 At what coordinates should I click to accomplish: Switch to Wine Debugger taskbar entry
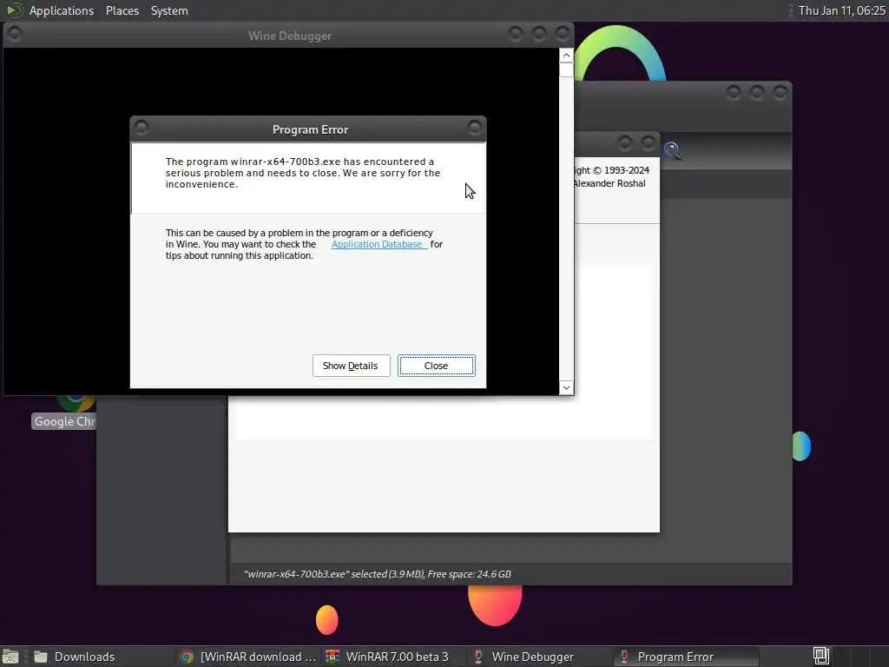pyautogui.click(x=540, y=657)
